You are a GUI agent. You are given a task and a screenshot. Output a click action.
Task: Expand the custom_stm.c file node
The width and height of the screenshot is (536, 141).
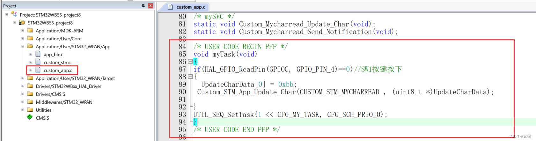[31, 62]
